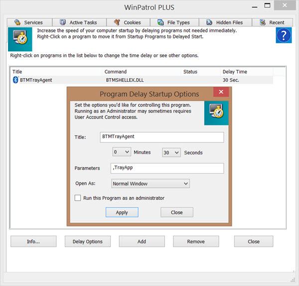Screen dimensions: 299x286
Task: Open the blue question mark help icon
Action: coord(284,35)
